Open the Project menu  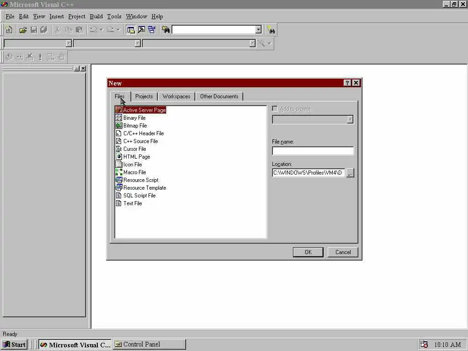coord(77,16)
